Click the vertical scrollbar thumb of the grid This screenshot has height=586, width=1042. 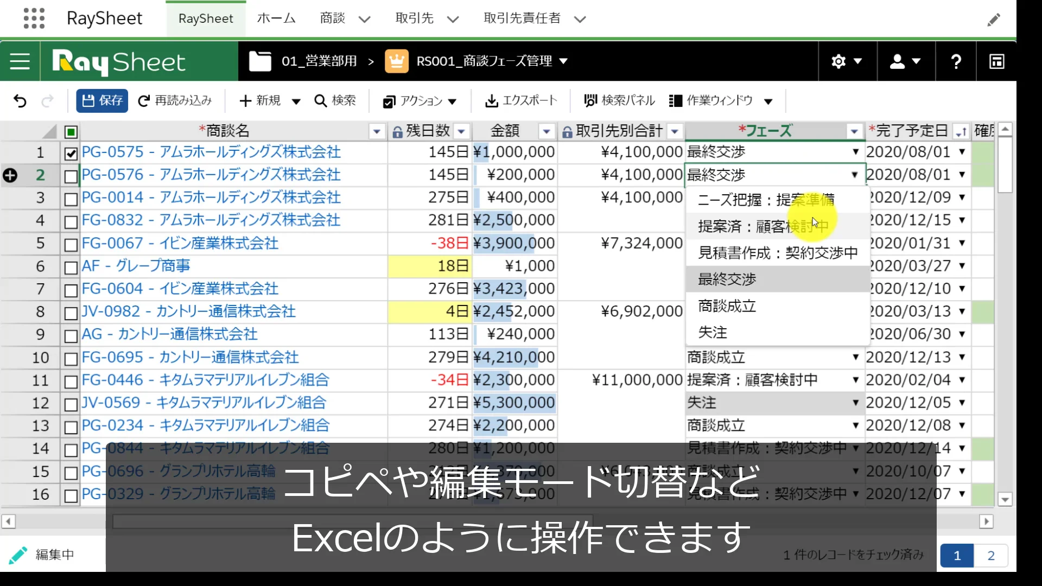(1005, 164)
